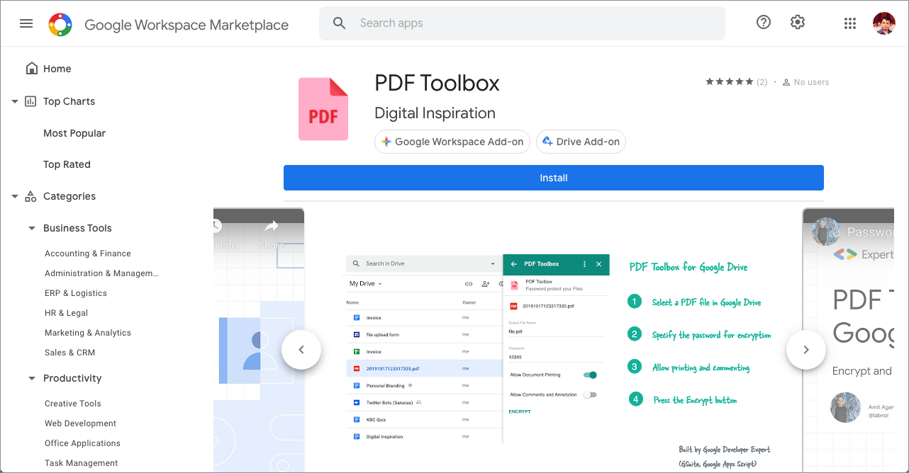The height and width of the screenshot is (473, 909).
Task: Select HR & Legal category
Action: (67, 313)
